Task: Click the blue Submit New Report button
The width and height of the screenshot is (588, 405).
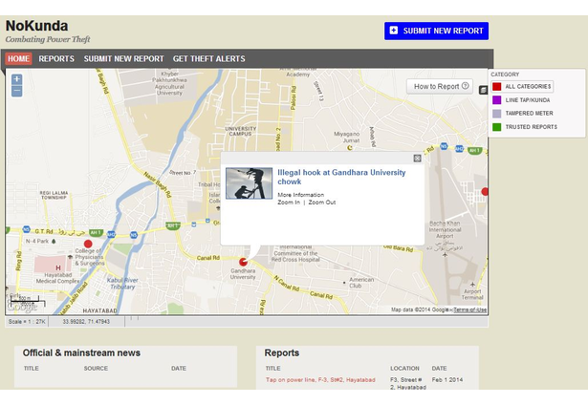Action: point(436,31)
